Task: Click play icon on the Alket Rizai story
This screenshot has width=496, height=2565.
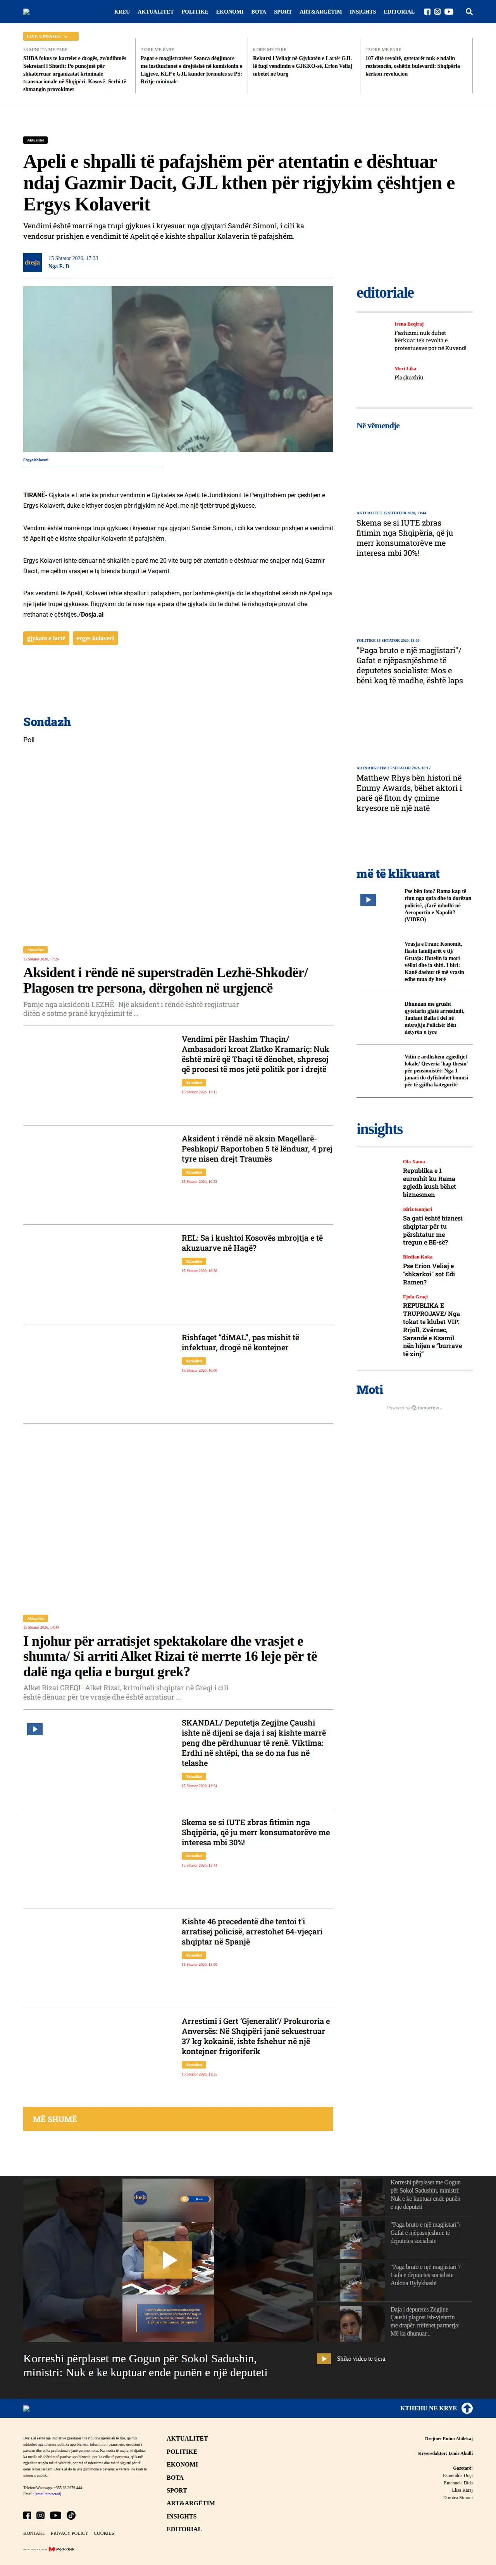Action: [x=35, y=1729]
